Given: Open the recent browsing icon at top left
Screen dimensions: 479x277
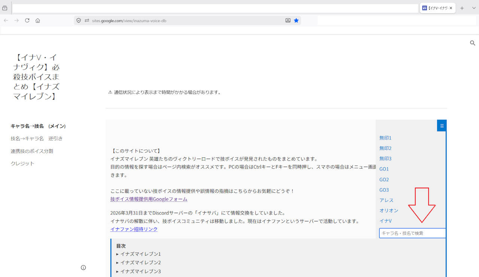Looking at the screenshot, I should [5, 8].
